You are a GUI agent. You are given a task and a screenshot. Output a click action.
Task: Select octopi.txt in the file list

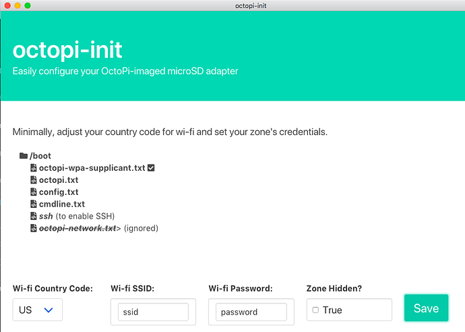59,180
